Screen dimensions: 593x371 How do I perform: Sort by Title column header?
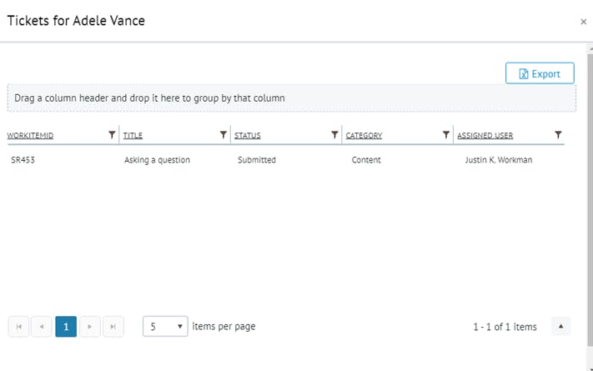click(x=133, y=135)
